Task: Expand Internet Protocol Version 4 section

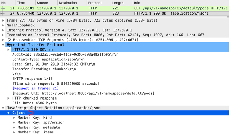Action: [x=3, y=30]
